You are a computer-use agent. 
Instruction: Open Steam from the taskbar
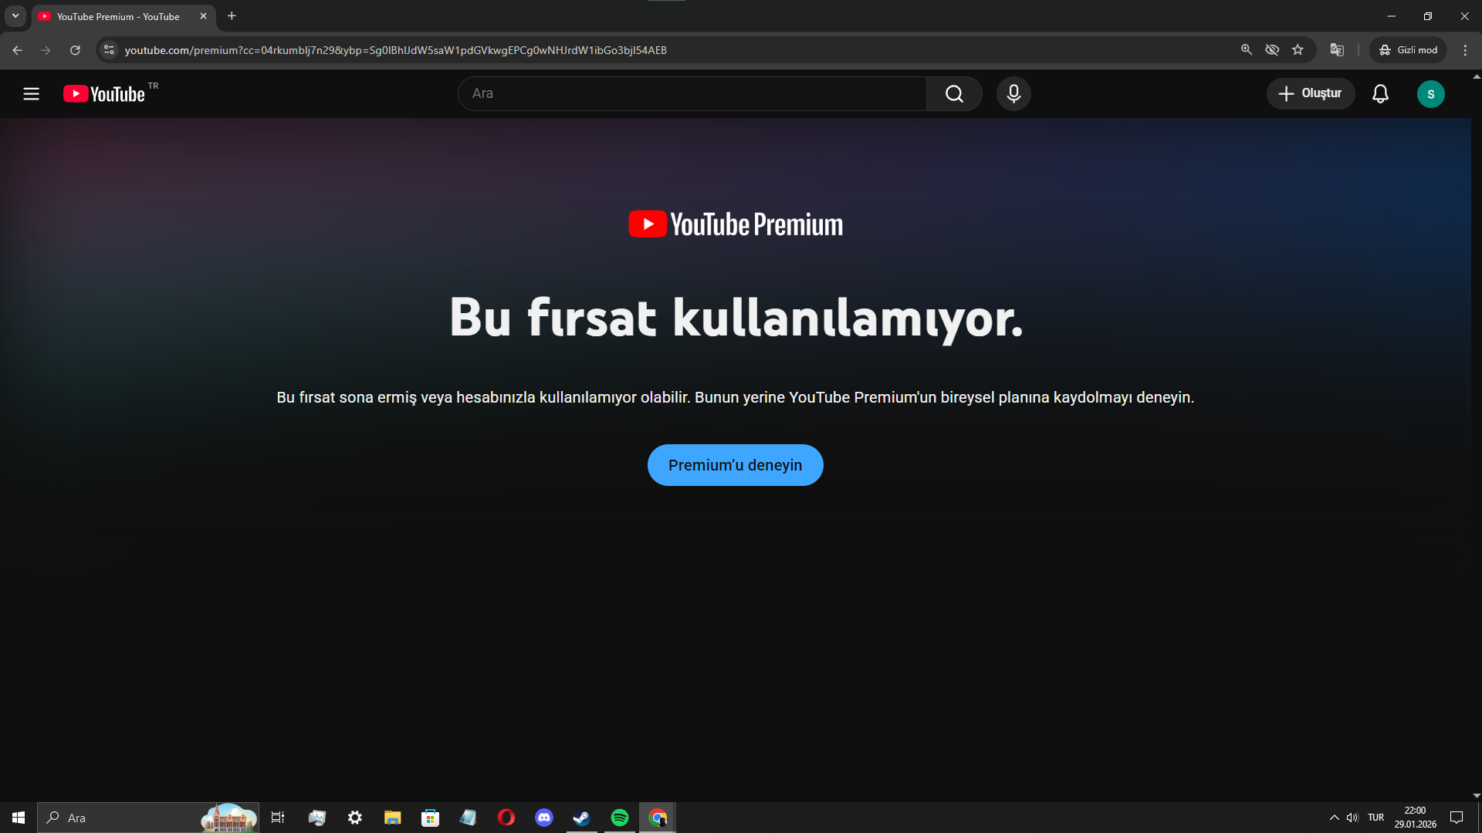581,818
